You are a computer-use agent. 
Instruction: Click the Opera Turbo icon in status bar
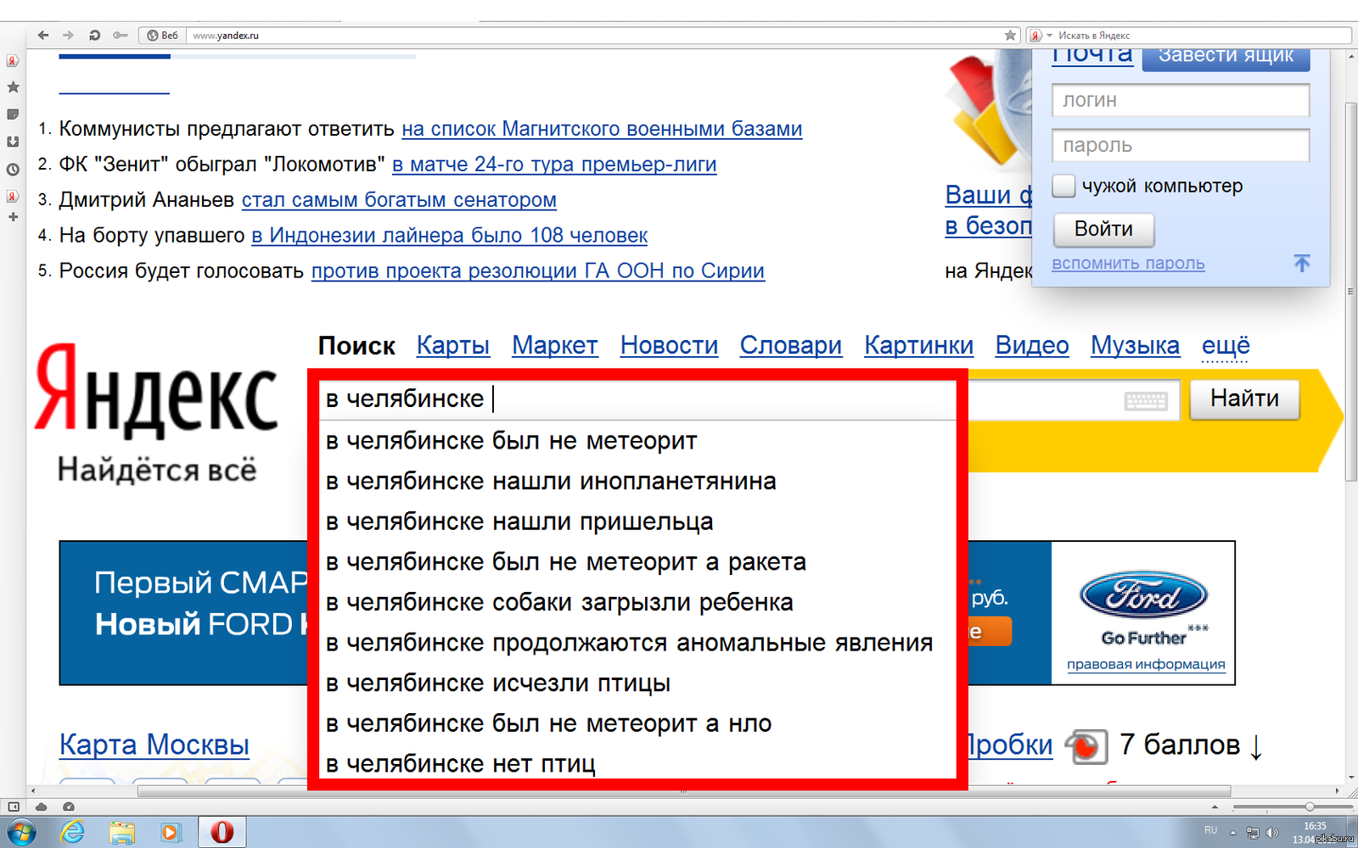click(x=69, y=806)
